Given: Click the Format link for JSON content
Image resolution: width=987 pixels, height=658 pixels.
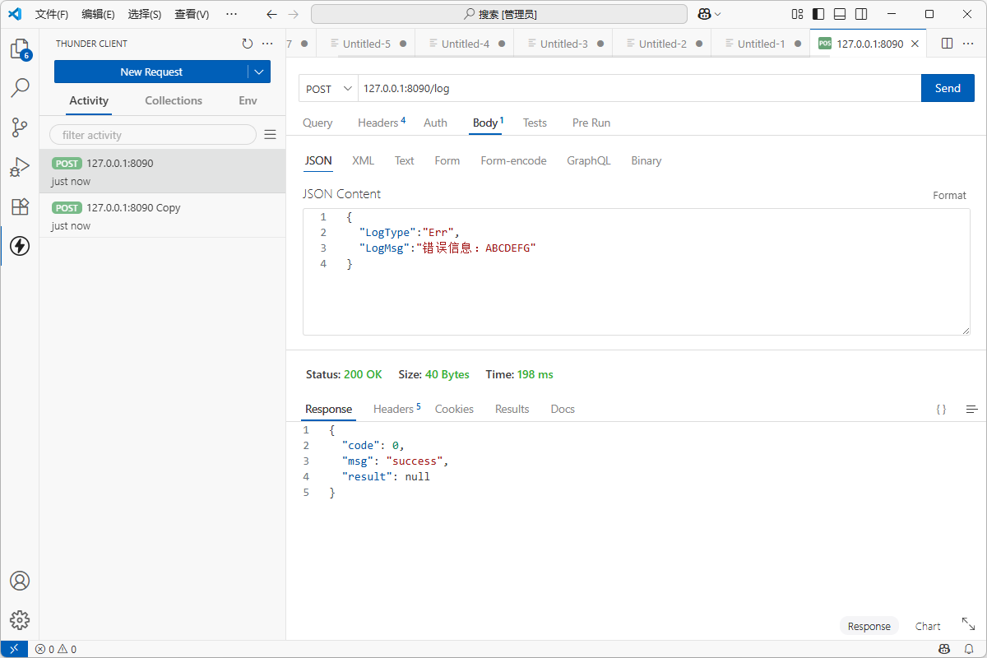Looking at the screenshot, I should point(949,195).
